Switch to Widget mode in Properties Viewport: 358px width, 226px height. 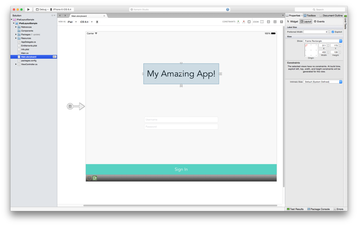point(292,21)
